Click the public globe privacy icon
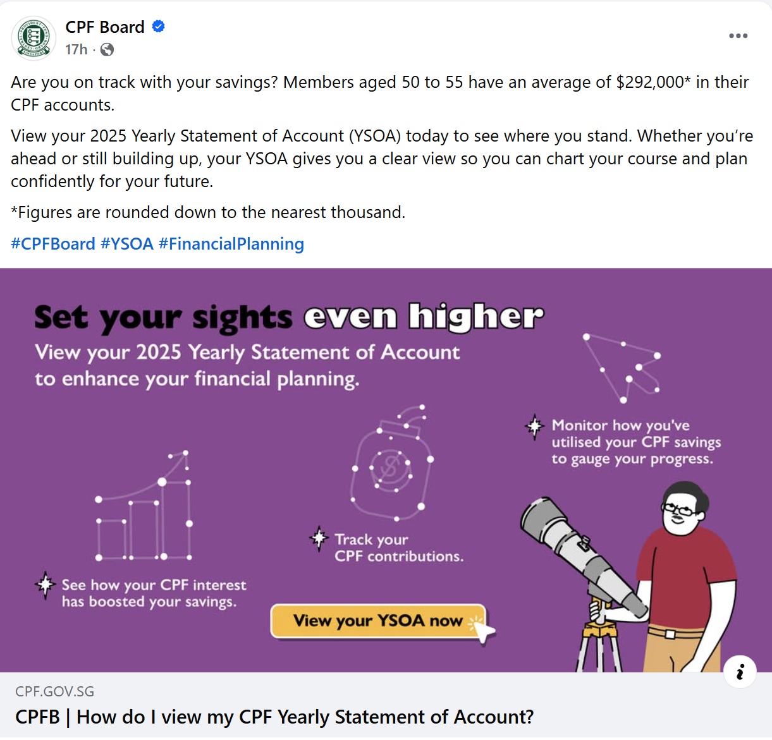This screenshot has height=740, width=772. [x=107, y=49]
